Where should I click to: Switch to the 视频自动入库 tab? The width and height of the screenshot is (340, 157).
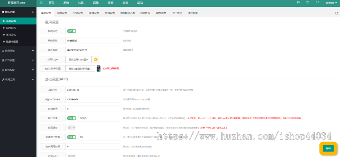128,13
